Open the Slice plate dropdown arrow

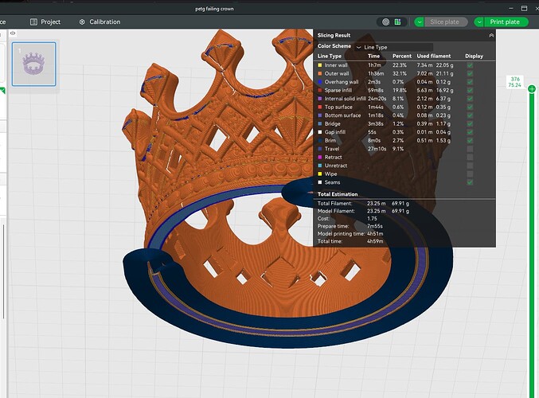[419, 22]
